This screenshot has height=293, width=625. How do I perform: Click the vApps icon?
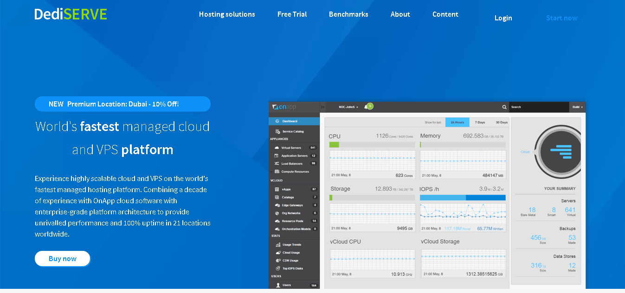click(x=277, y=189)
